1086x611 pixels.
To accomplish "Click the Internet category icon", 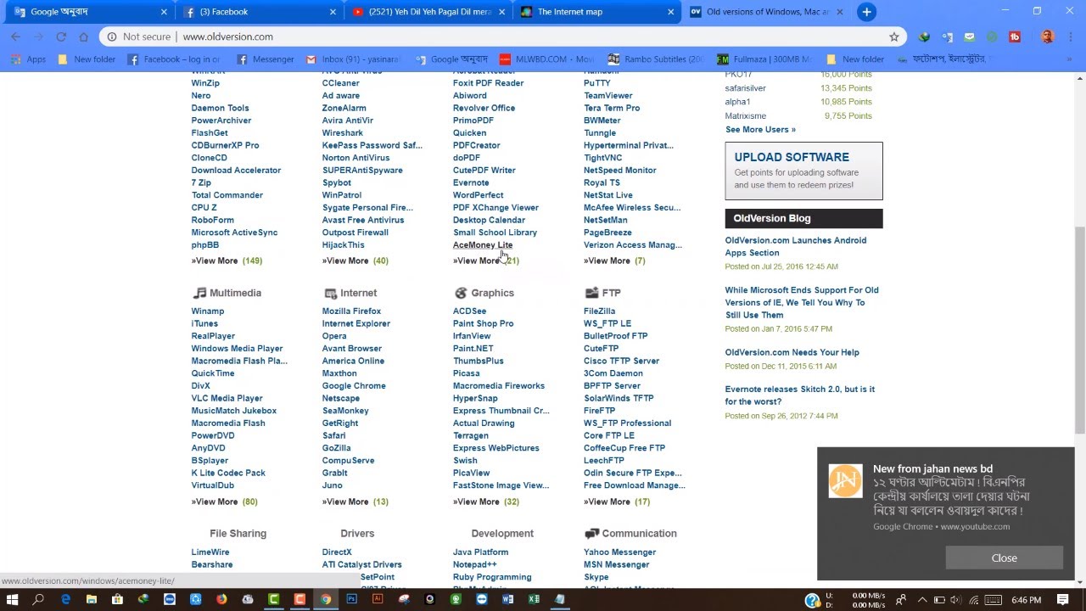I will pos(330,293).
